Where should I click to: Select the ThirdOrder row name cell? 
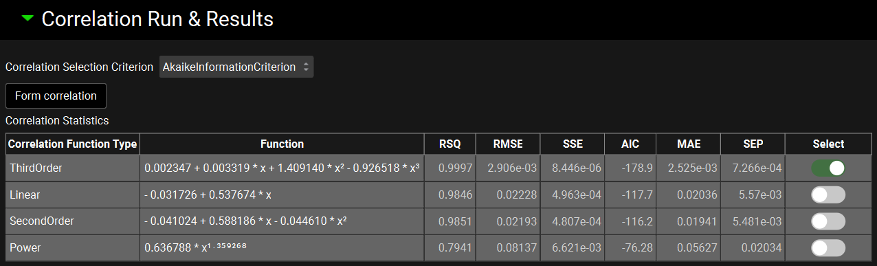pos(72,168)
